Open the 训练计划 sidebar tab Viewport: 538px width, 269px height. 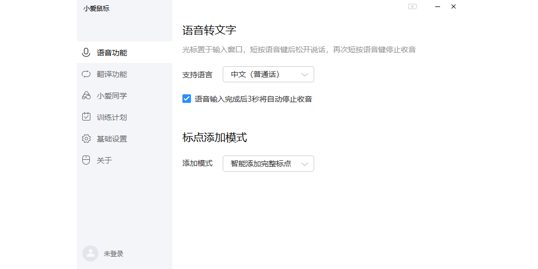click(x=112, y=117)
